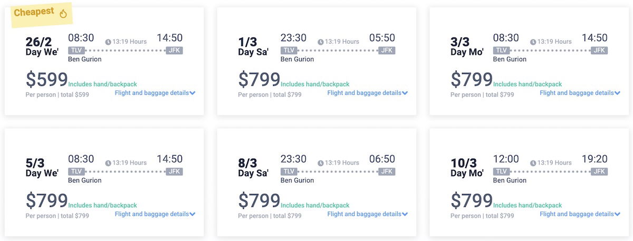Viewport: 633px width, 241px height.
Task: Click the clock icon on 1/3 flight
Action: [x=321, y=42]
